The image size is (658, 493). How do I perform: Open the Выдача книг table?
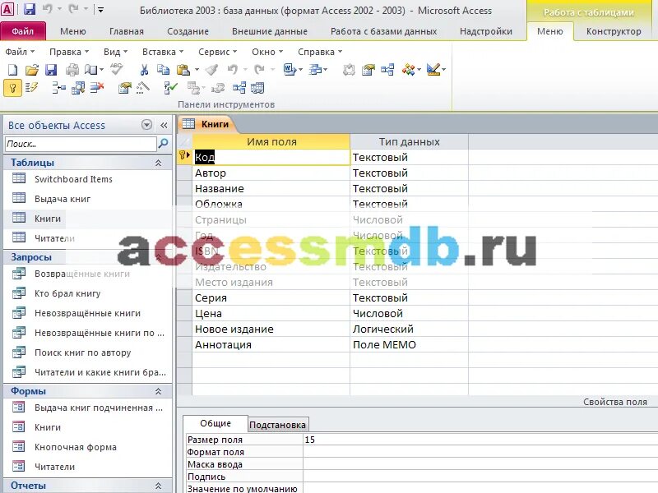point(63,199)
